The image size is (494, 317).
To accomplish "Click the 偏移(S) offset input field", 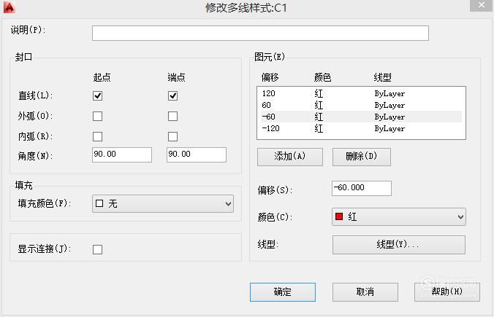I will [362, 188].
